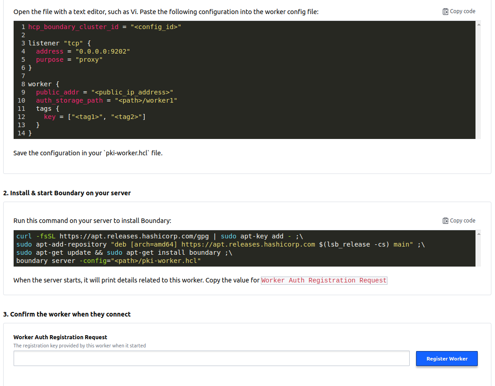
Task: Copy the worker config code block
Action: tap(459, 11)
